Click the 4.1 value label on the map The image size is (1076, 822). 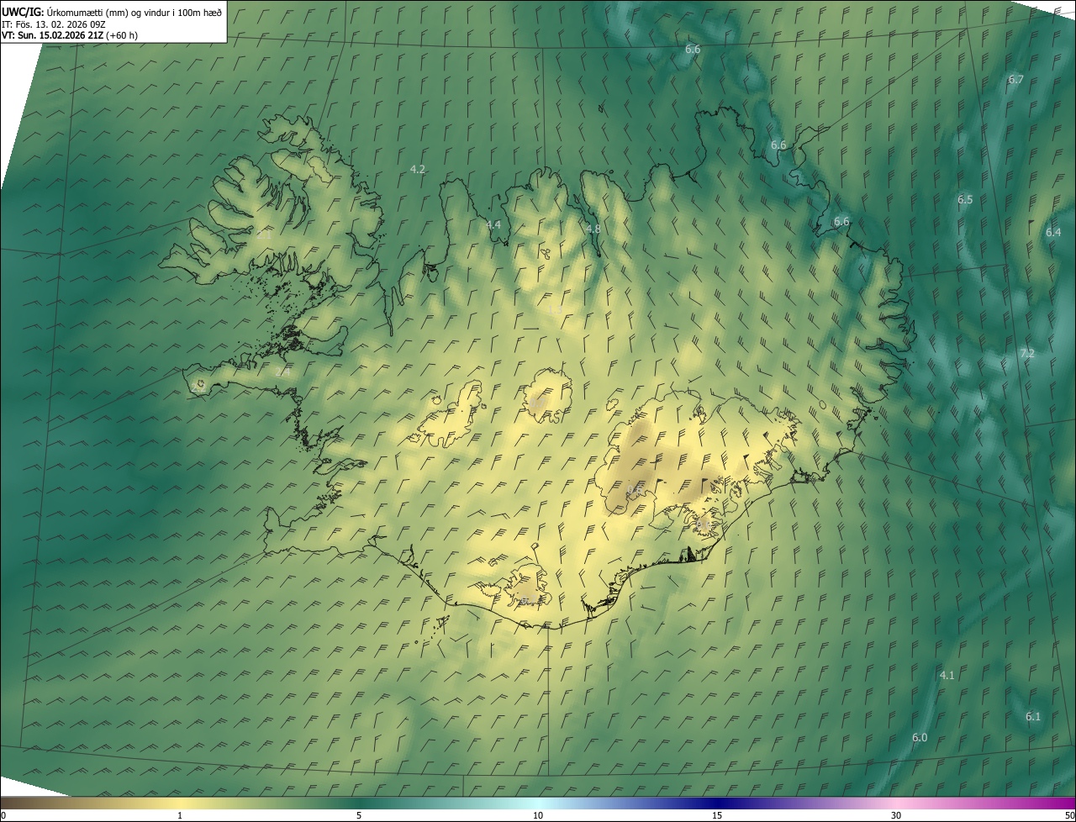[x=947, y=676]
